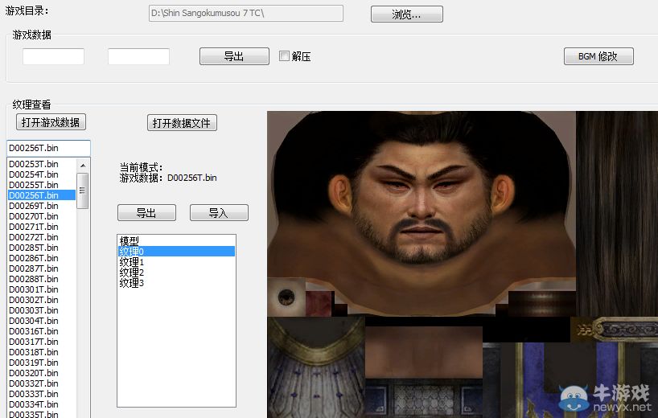Select D00318T.bin in file list

pyautogui.click(x=42, y=353)
